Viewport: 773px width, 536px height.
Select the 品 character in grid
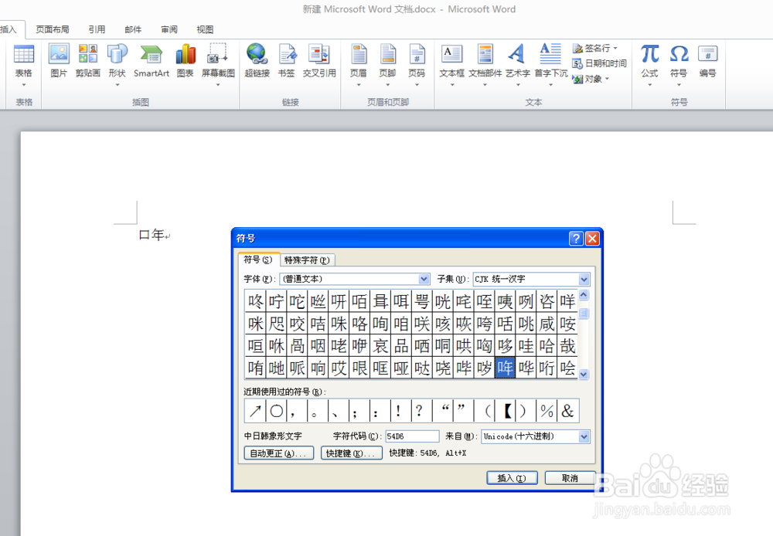401,346
